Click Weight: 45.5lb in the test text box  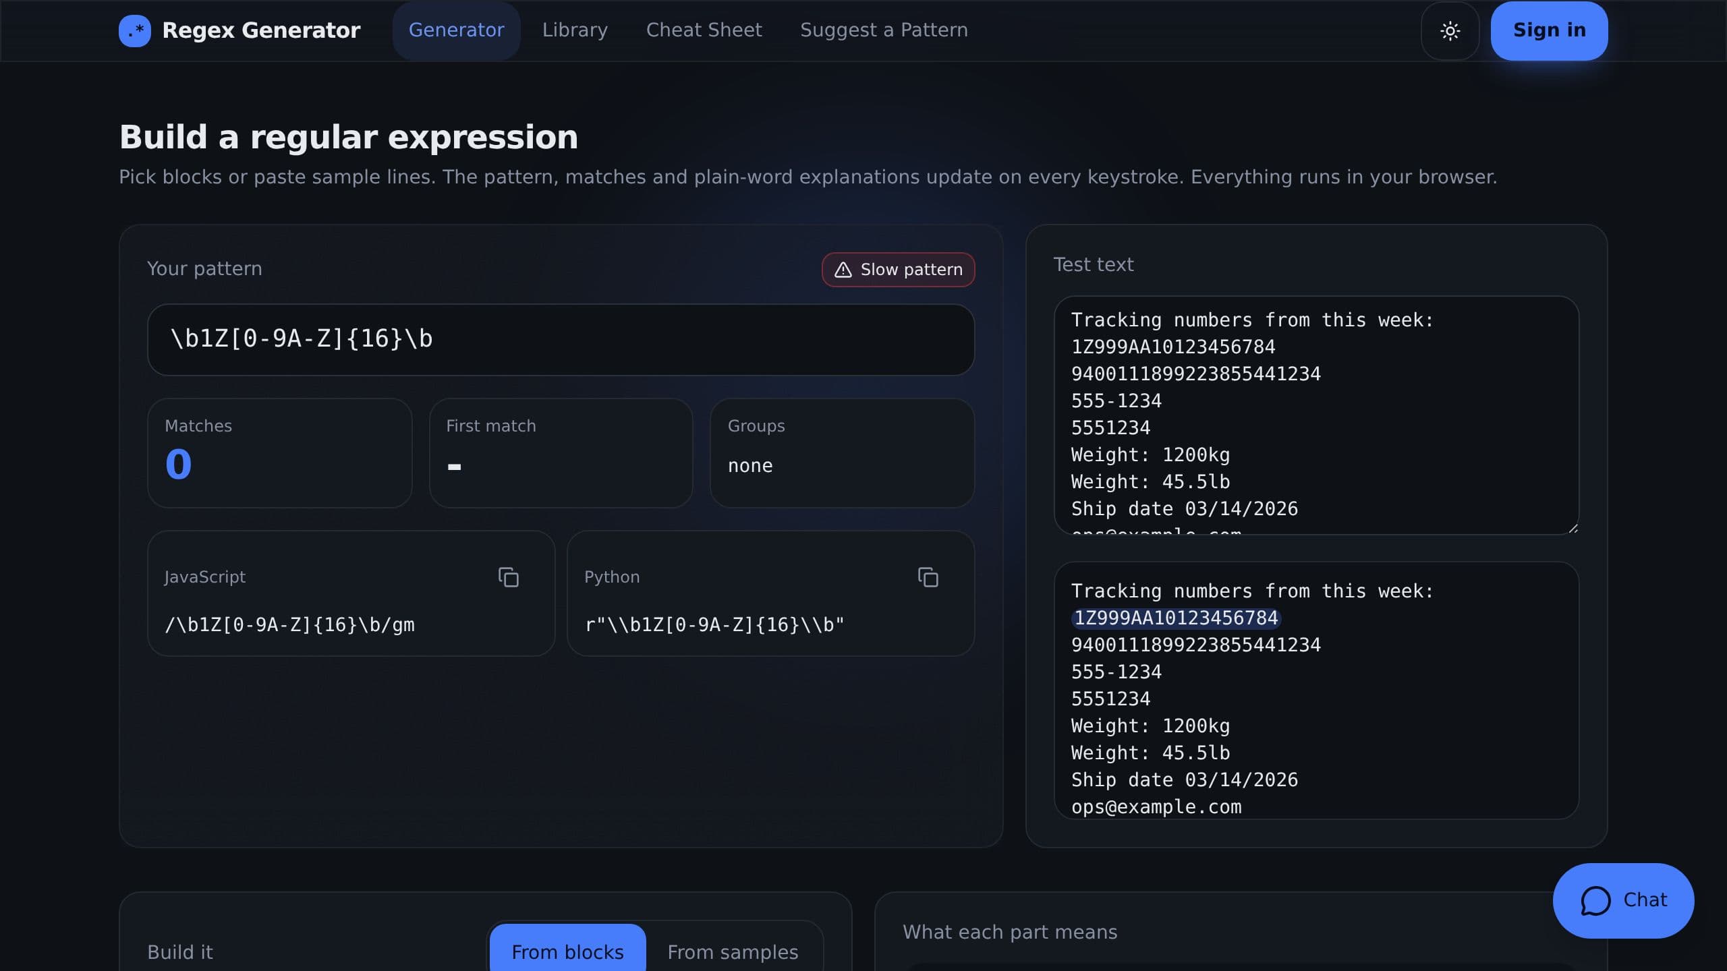(x=1150, y=481)
